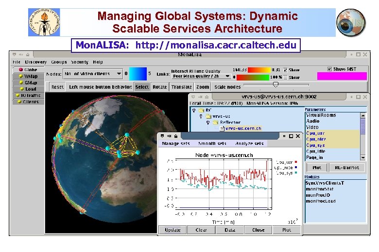Set mouse behavior to Rotate

click(160, 87)
